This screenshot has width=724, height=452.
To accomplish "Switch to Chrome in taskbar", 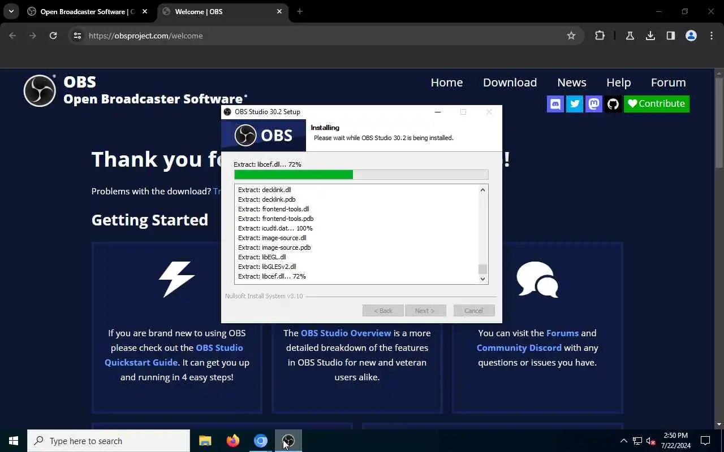I will pyautogui.click(x=261, y=441).
